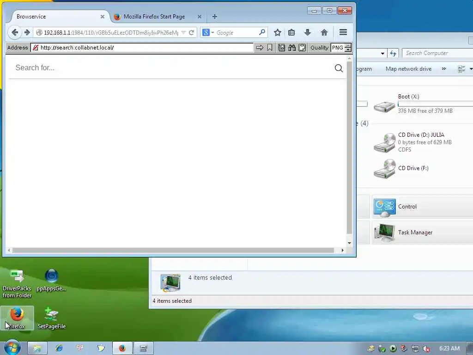Open Internet Explorer from the taskbar
473x355 pixels.
(x=59, y=349)
